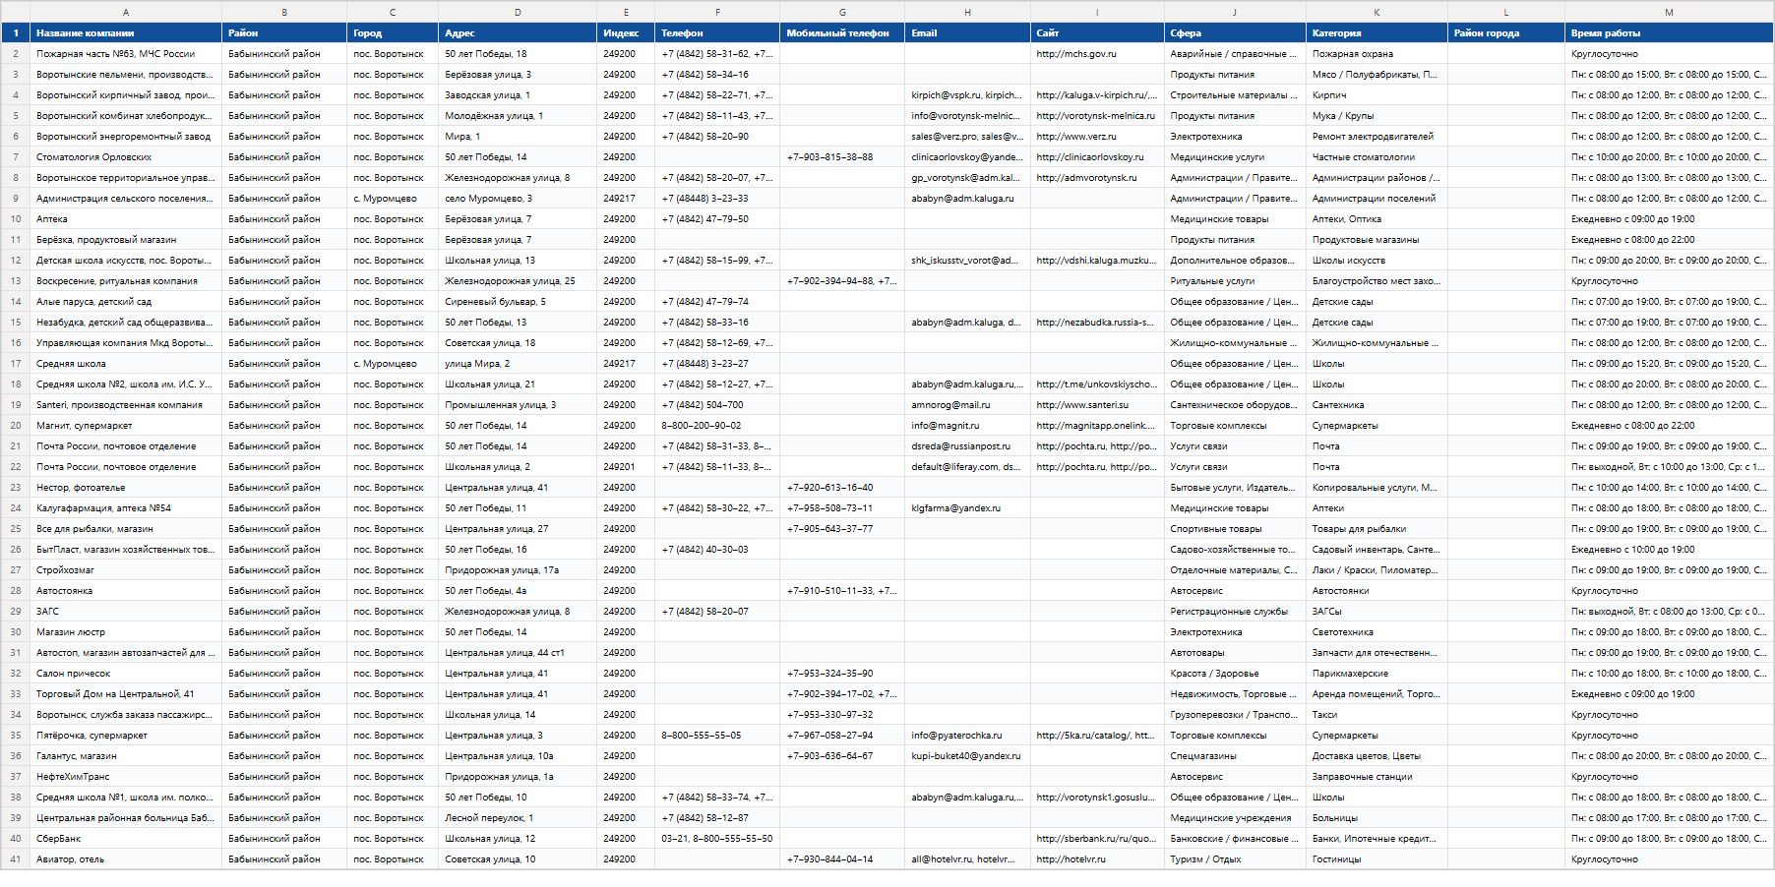Select cell "Берёзка, продуктовый магазин"
Screen dimensions: 1775x887
126,240
